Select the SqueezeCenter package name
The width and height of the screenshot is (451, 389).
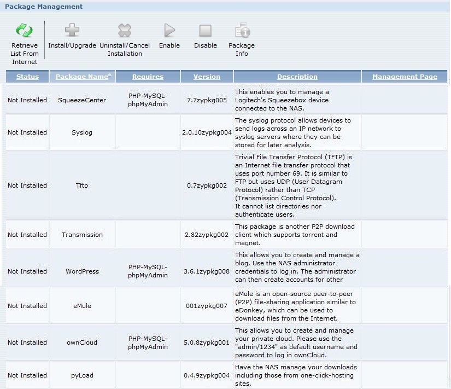[82, 100]
